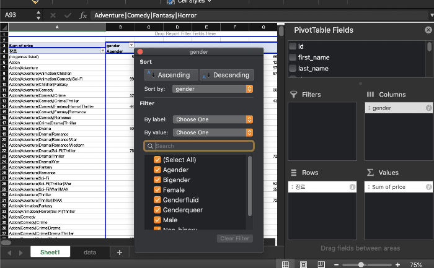Select the "Sum of price" cell
This screenshot has width=434, height=268.
(x=57, y=46)
